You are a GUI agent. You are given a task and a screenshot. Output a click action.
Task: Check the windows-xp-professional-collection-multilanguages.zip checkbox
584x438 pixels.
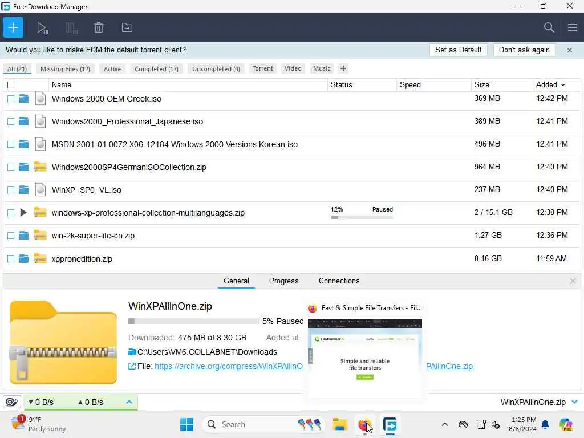(11, 213)
